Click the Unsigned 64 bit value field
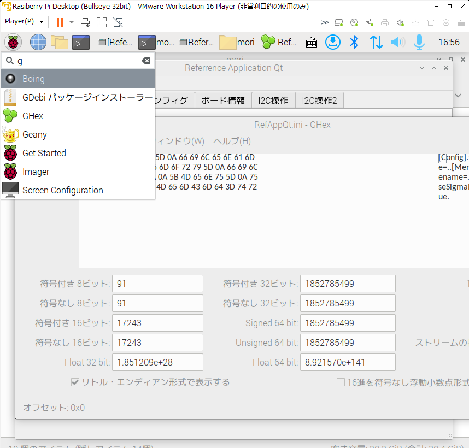 pyautogui.click(x=348, y=343)
